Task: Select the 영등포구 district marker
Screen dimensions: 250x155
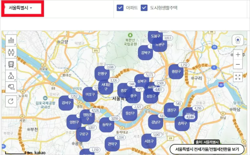Action: [x=87, y=117]
